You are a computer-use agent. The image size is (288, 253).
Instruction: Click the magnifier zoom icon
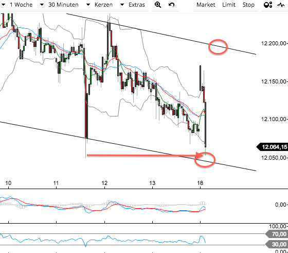click(x=158, y=5)
